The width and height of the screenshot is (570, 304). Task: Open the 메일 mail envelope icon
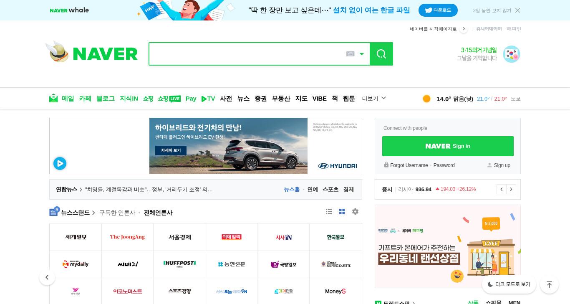click(53, 99)
